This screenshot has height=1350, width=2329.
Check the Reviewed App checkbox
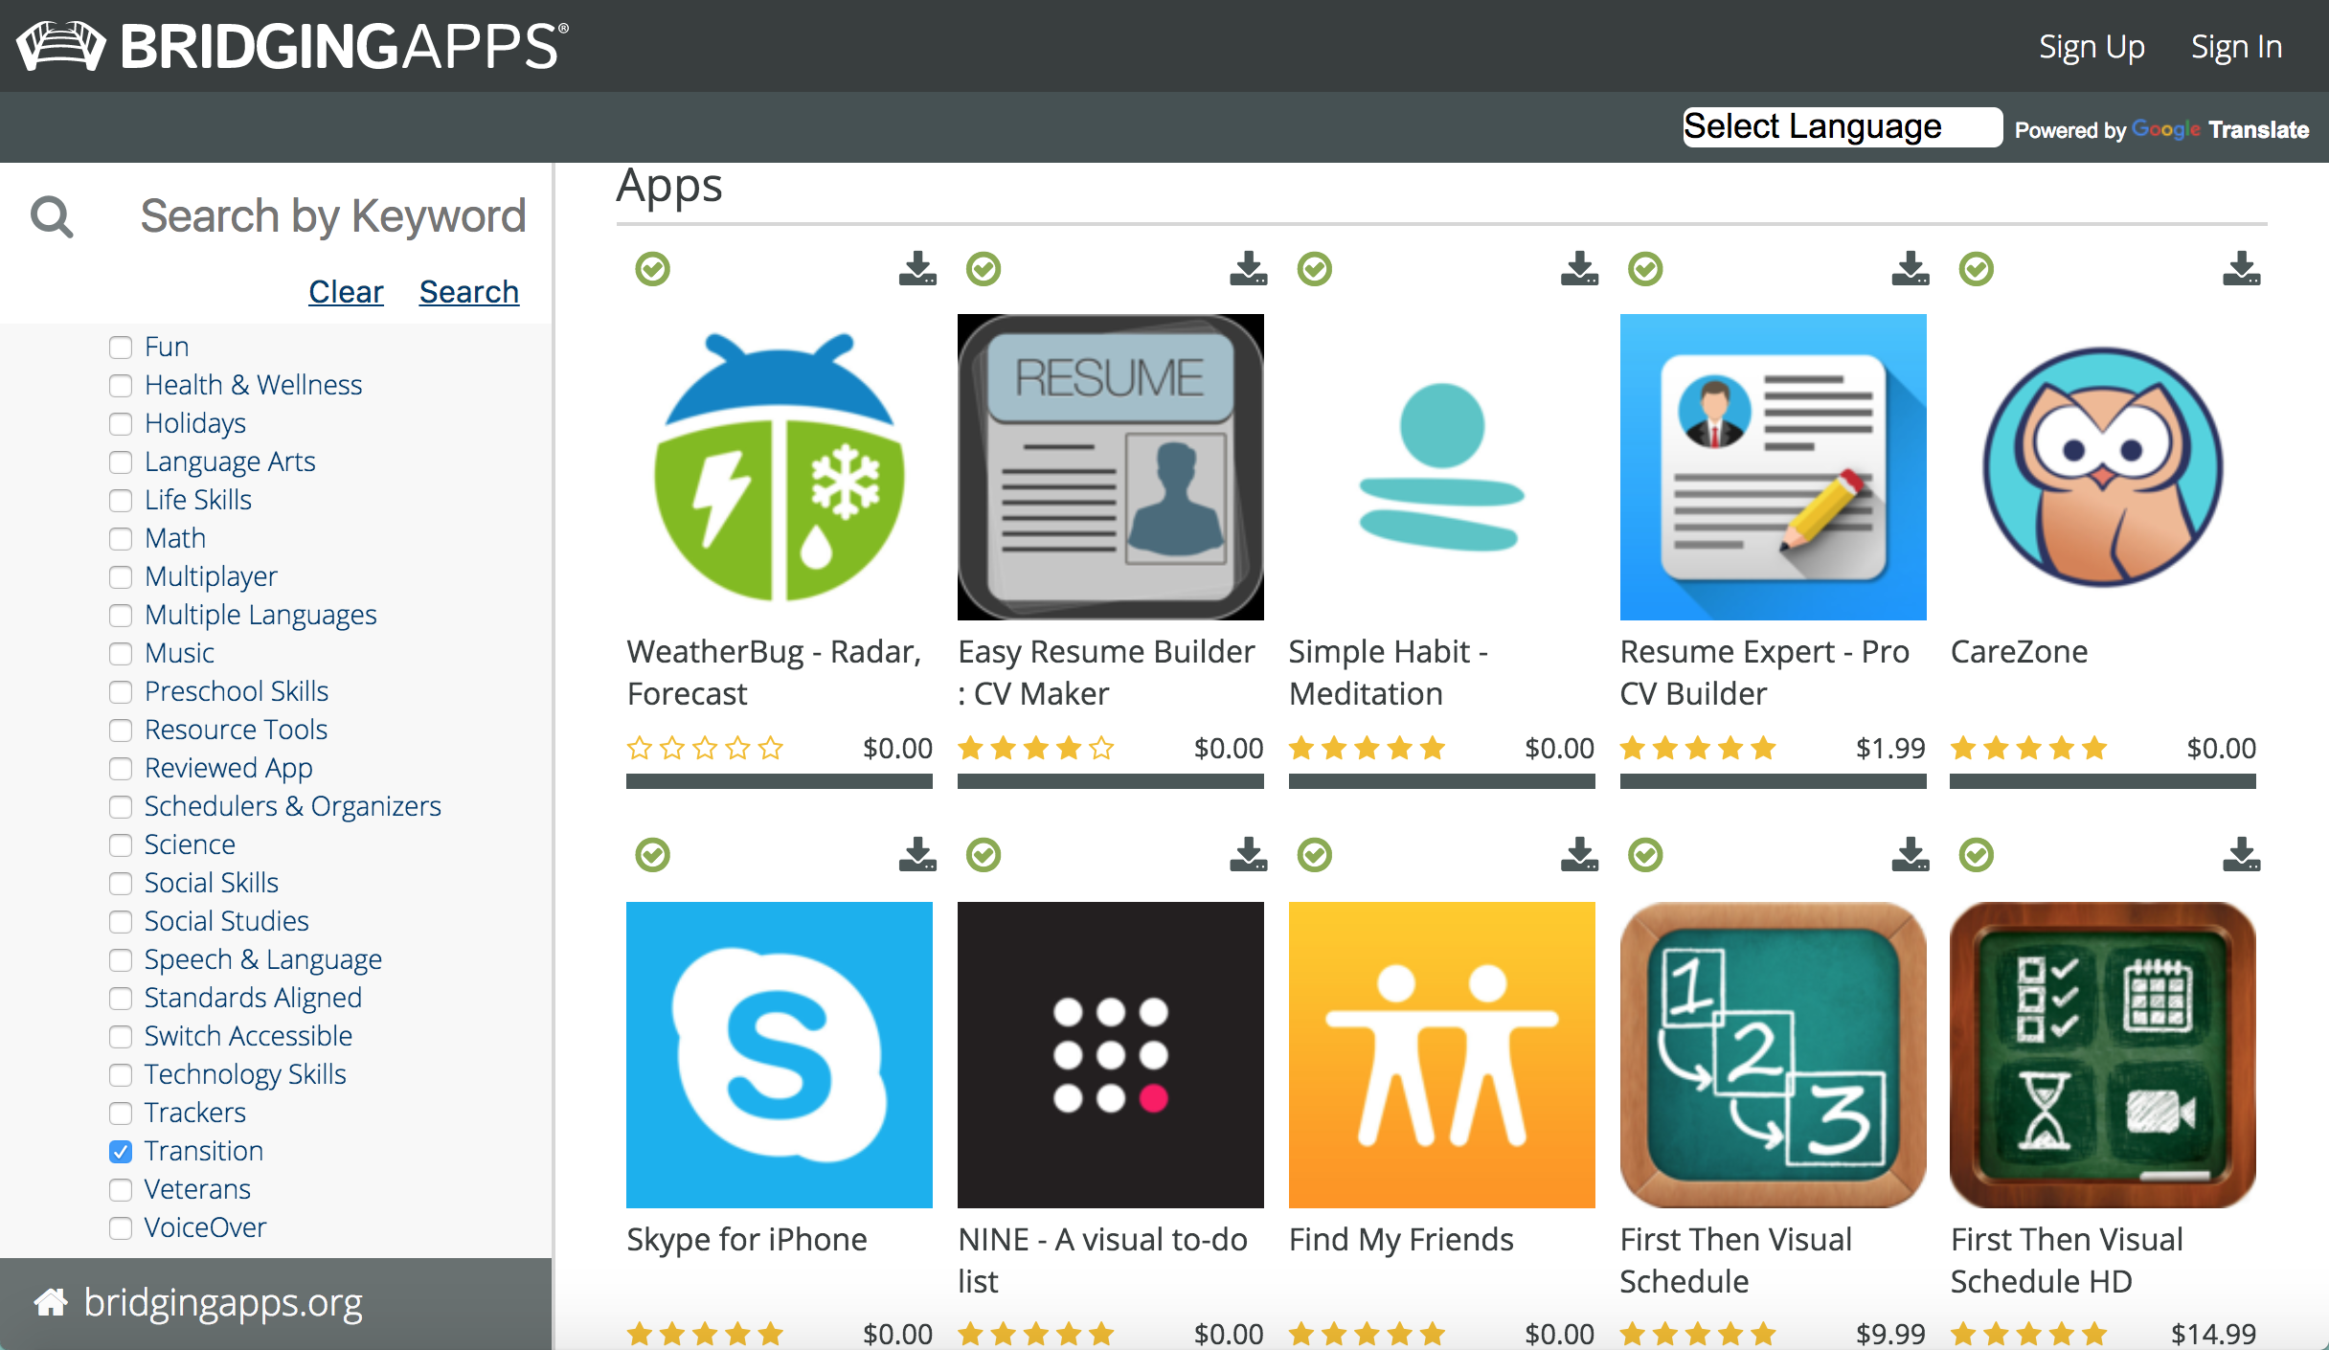[121, 769]
